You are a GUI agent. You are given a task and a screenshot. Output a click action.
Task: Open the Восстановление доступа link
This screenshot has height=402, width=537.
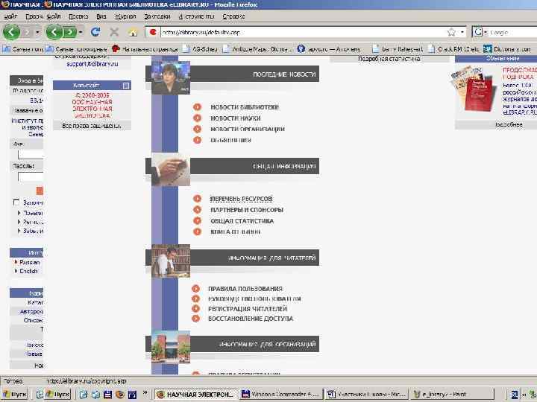click(x=251, y=319)
